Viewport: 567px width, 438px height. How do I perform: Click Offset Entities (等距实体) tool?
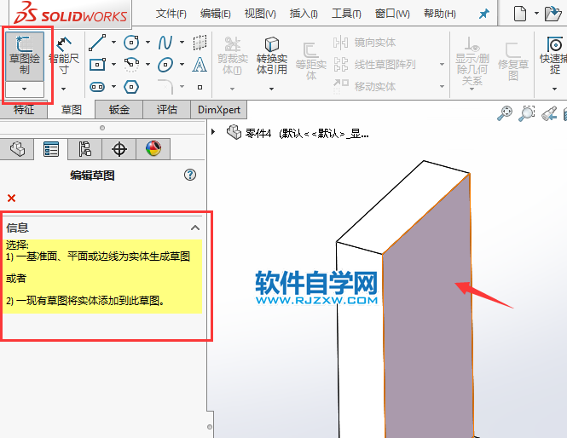311,61
